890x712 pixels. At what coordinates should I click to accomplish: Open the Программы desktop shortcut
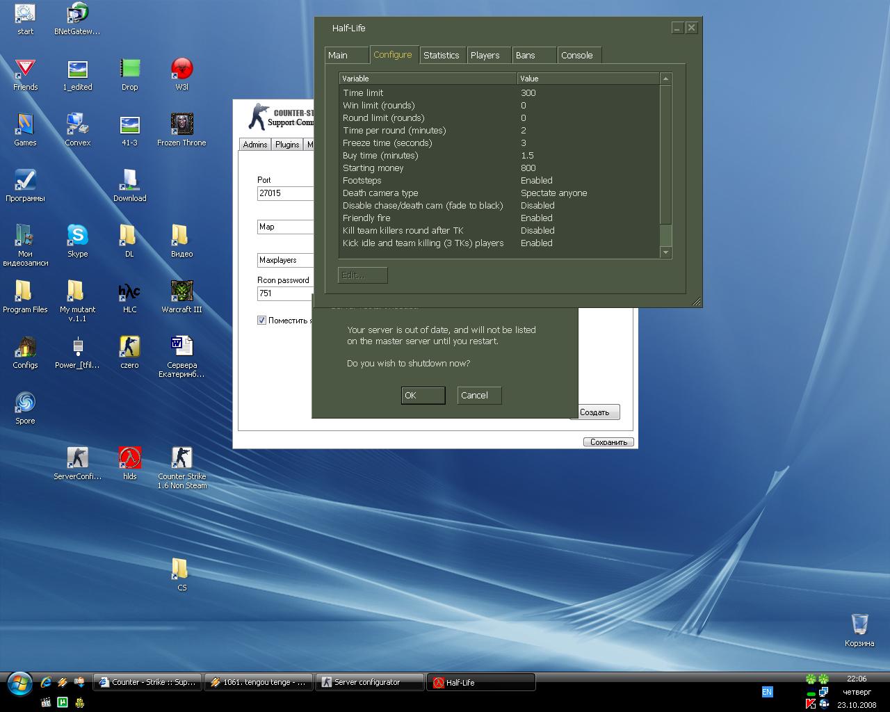click(x=25, y=186)
